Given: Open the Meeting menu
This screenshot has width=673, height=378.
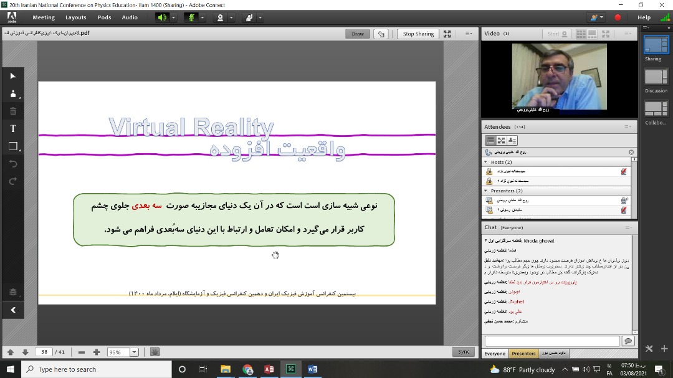Looking at the screenshot, I should tap(44, 17).
